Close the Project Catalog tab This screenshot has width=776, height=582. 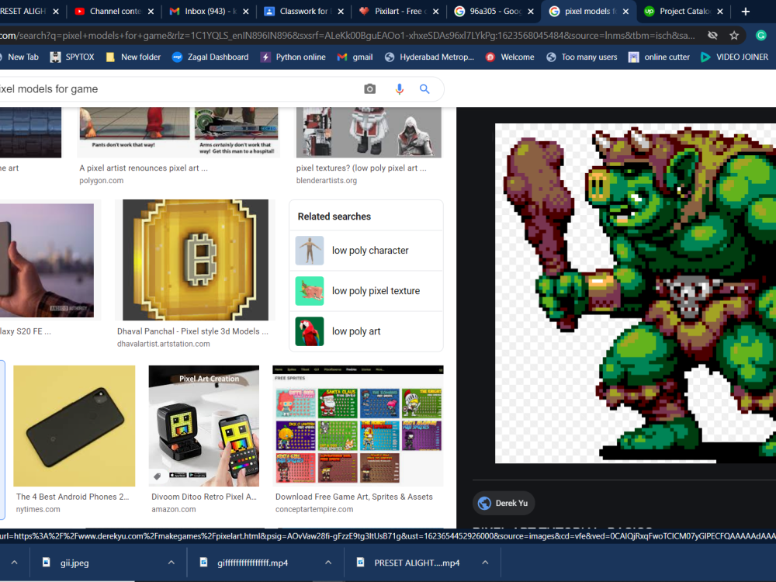tap(720, 12)
